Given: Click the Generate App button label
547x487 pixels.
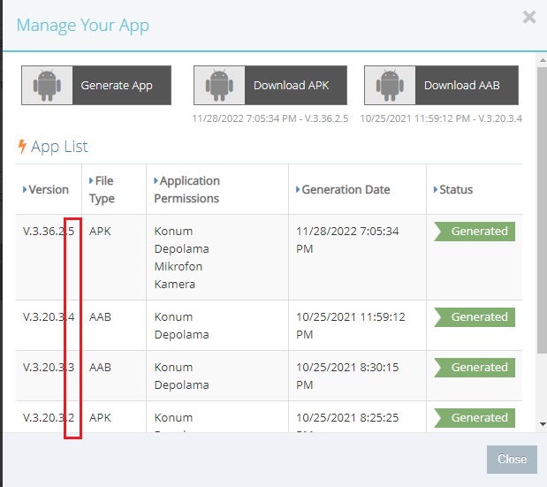Looking at the screenshot, I should coord(117,86).
